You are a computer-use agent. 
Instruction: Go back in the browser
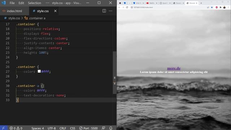pos(119,7)
